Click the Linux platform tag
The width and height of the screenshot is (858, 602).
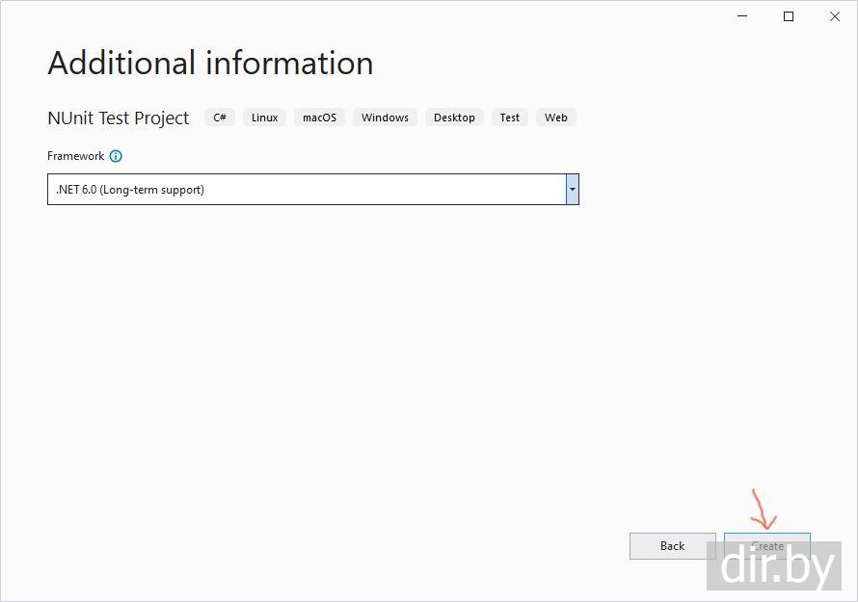[x=265, y=118]
